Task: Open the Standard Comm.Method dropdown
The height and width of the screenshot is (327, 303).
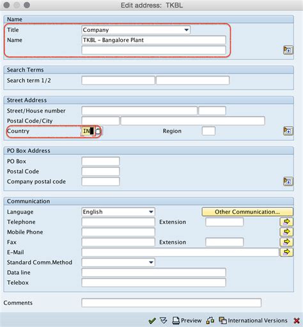Action: pyautogui.click(x=151, y=262)
